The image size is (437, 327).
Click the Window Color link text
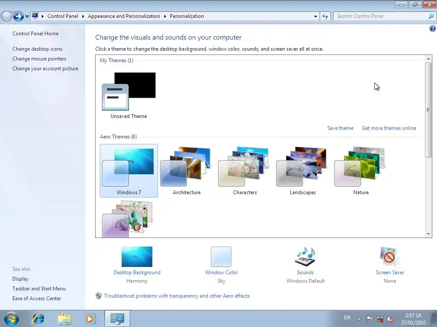pyautogui.click(x=221, y=272)
